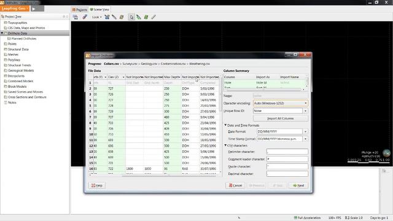Open Character encoding dropdown
The width and height of the screenshot is (393, 221).
[x=281, y=103]
